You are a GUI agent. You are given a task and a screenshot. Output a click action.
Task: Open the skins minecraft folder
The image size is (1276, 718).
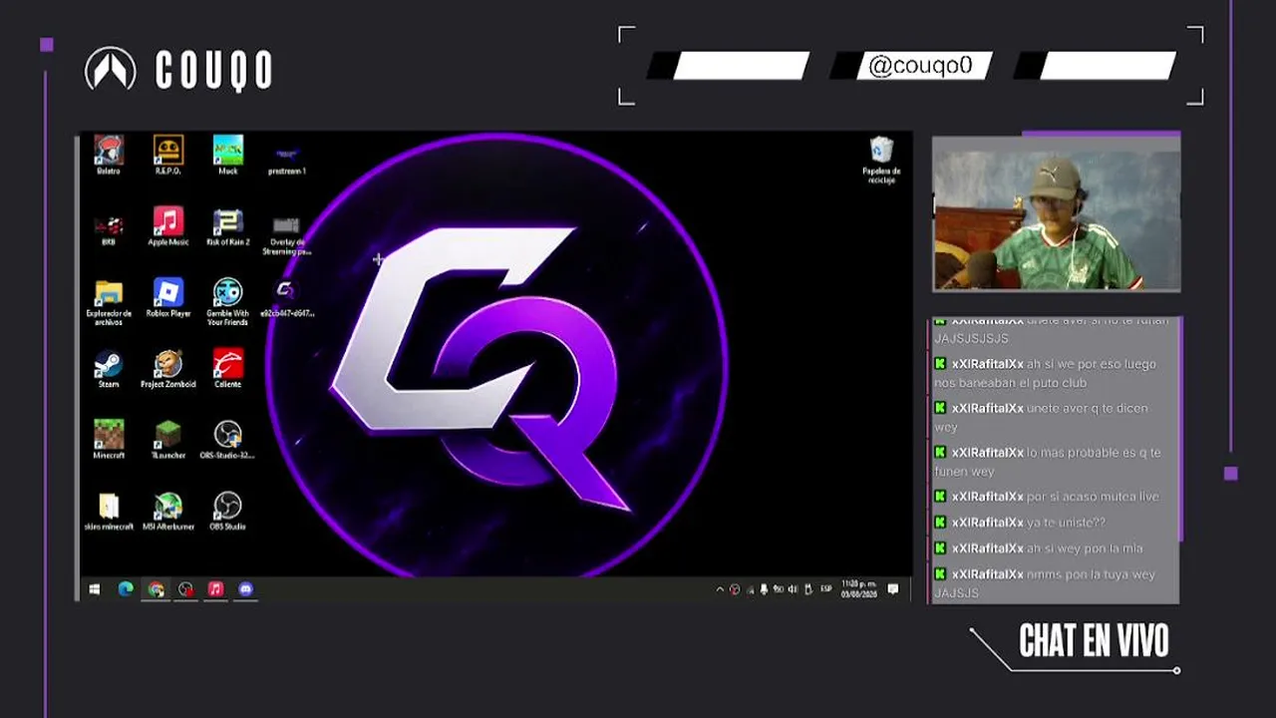[x=109, y=512]
